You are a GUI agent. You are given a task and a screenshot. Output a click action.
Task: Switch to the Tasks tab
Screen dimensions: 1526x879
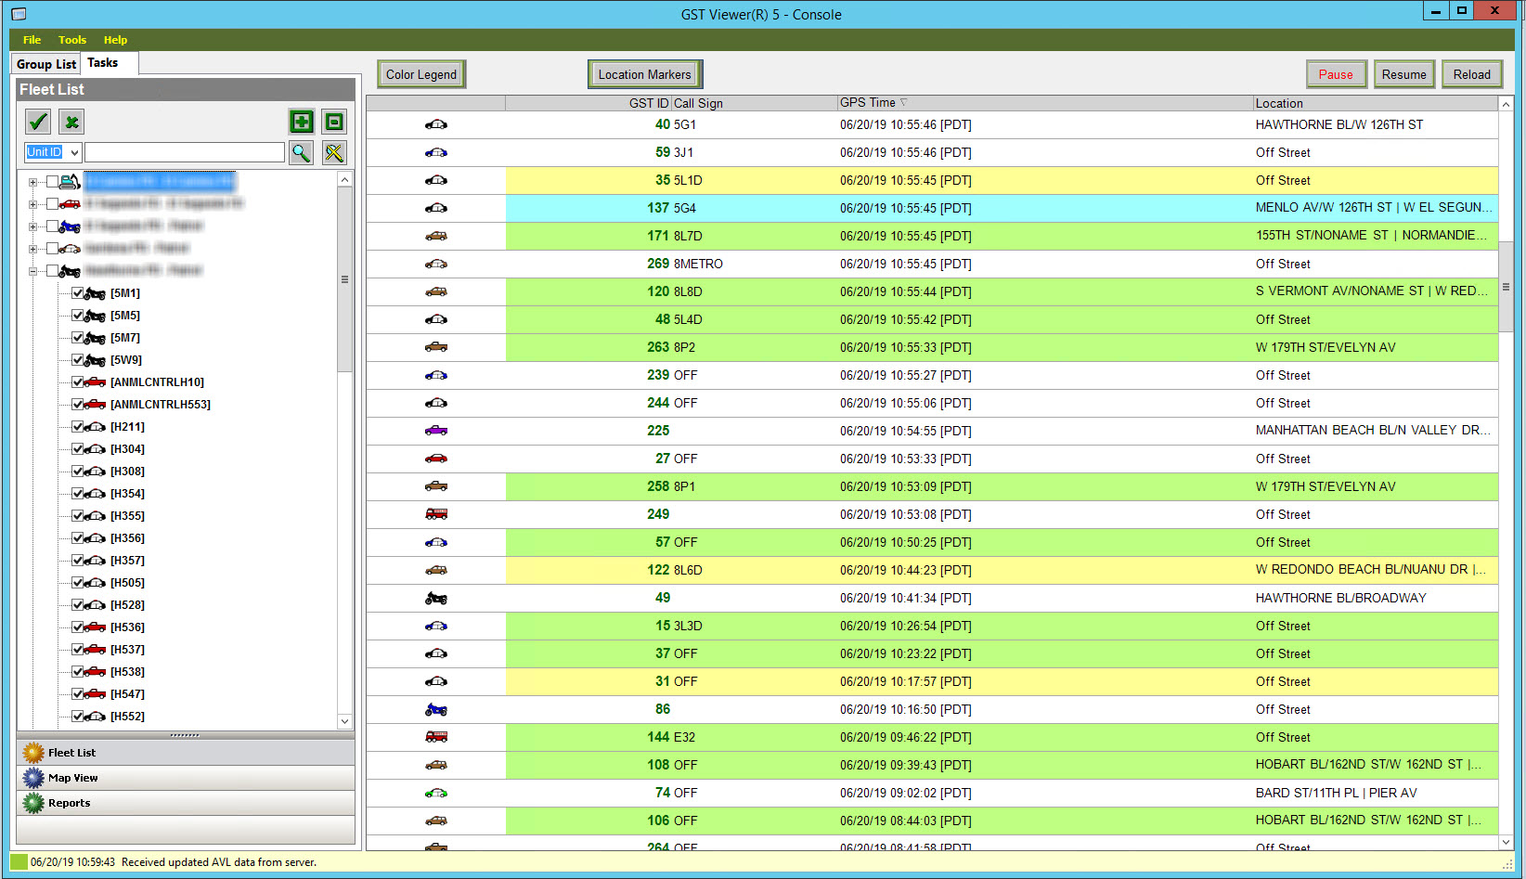point(103,63)
